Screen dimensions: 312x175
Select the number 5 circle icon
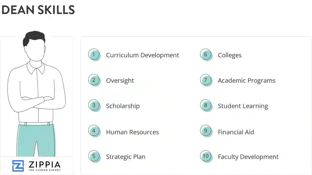(x=94, y=156)
